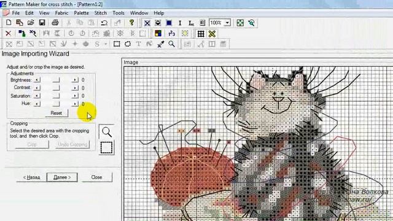Switch to solid color block view icon
The width and height of the screenshot is (393, 221).
pos(169,23)
